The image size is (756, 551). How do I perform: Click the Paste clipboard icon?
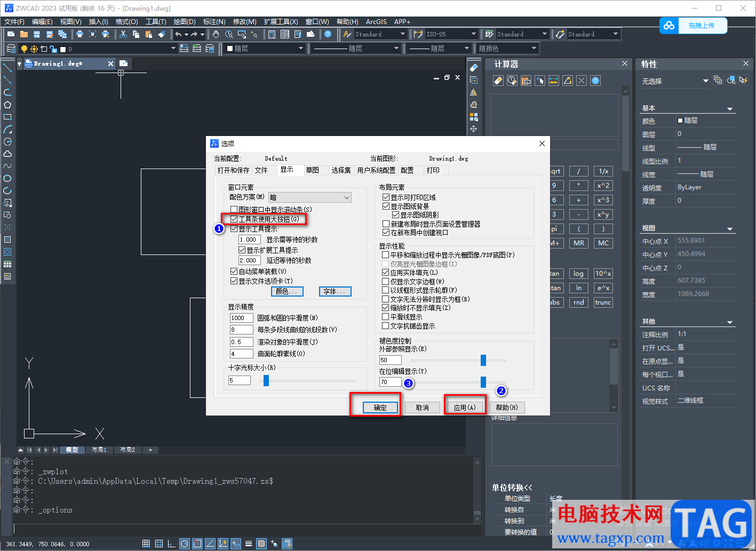pos(149,34)
